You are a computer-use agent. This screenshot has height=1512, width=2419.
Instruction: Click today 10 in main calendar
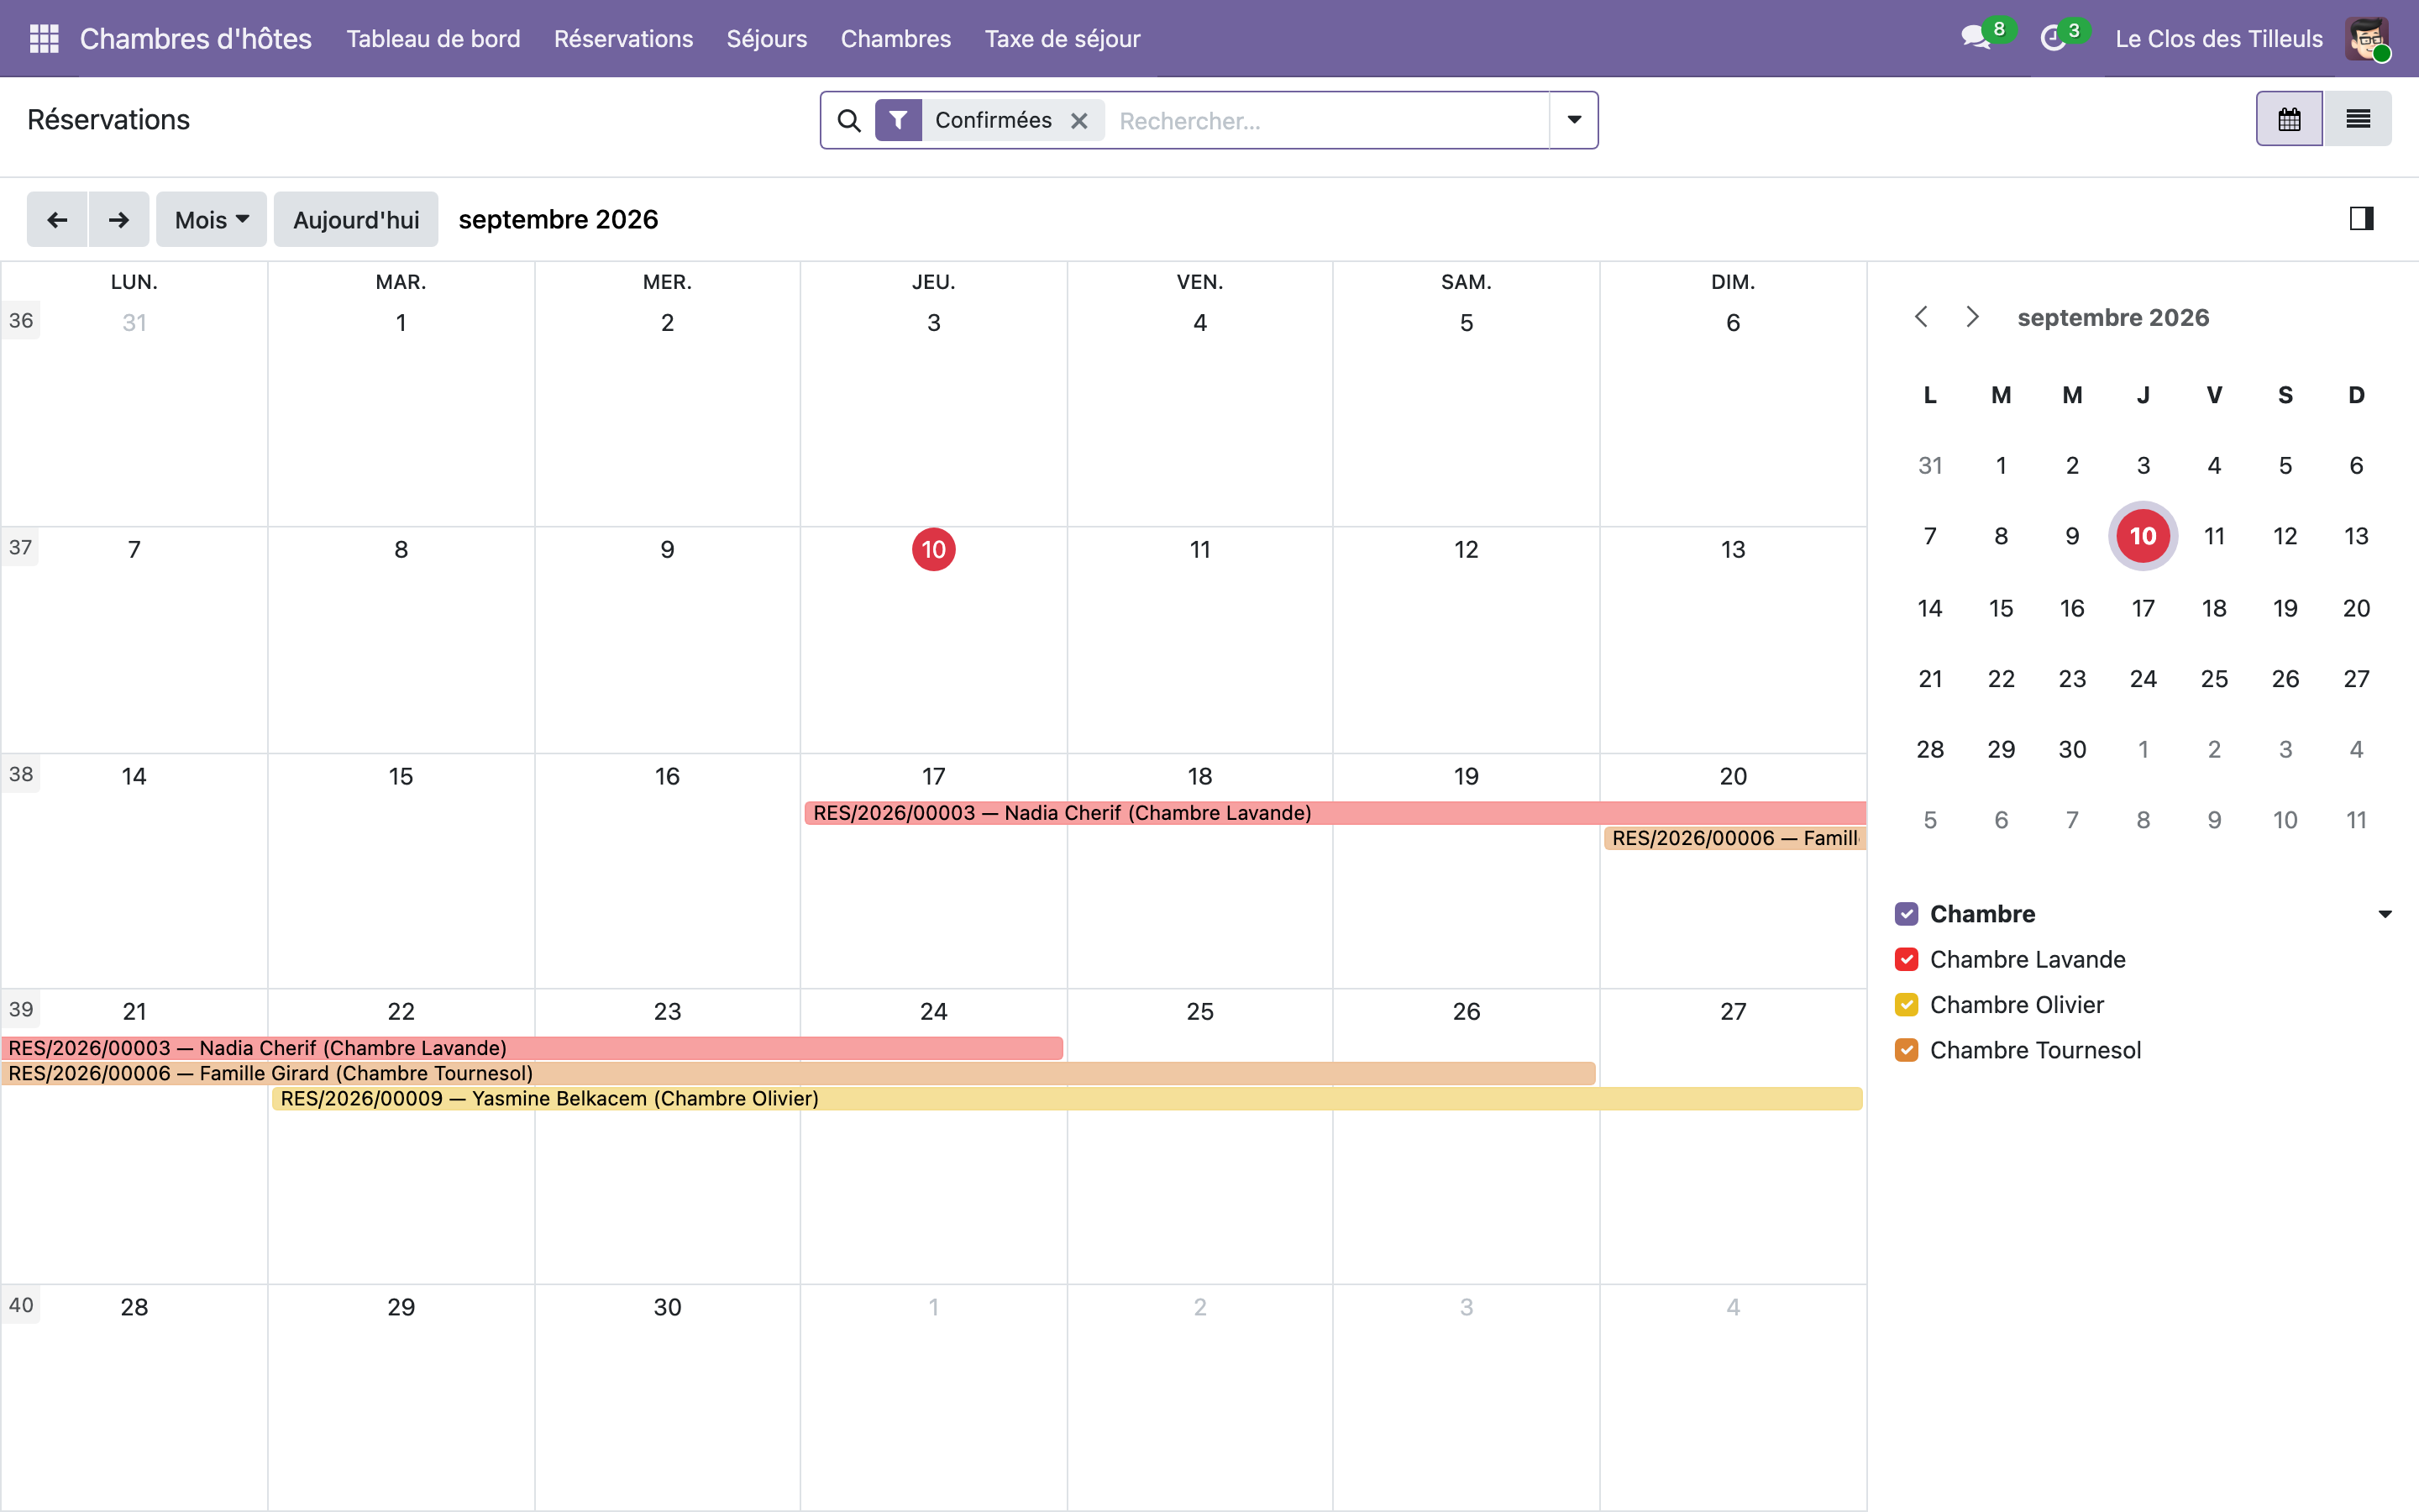coord(934,549)
